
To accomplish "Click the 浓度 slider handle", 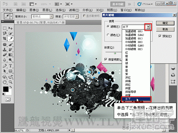I will coord(115,53).
